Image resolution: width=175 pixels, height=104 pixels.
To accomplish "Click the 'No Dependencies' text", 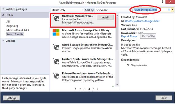I will (137, 65).
